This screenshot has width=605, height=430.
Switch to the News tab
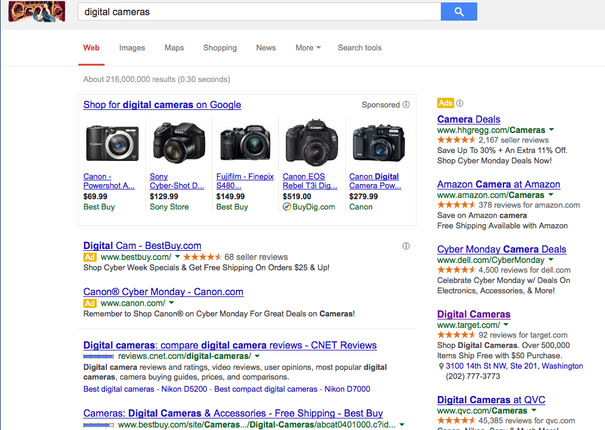tap(266, 48)
